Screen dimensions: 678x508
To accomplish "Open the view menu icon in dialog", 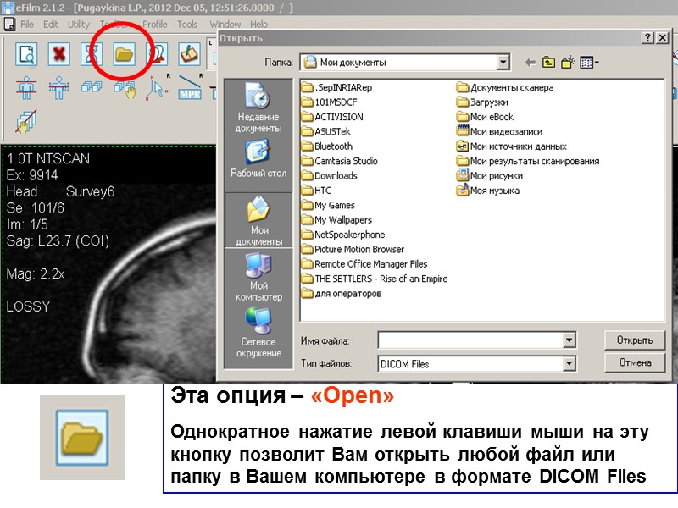I will (589, 63).
